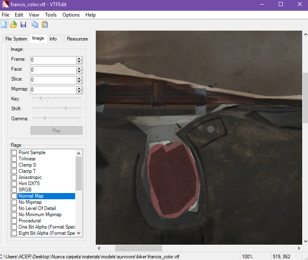Click the Gamma slider handle
Image resolution: width=308 pixels, height=260 pixels.
[45, 118]
